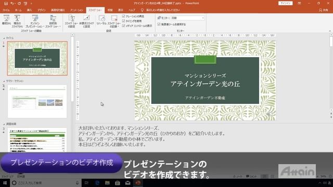Select slide 3 survey results thumbnail

(37, 140)
